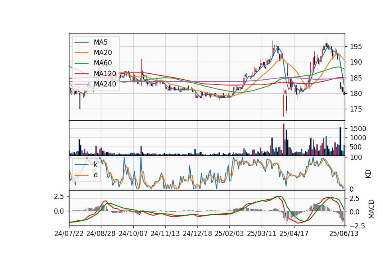Click the 24/07/22 date label

[x=69, y=234]
